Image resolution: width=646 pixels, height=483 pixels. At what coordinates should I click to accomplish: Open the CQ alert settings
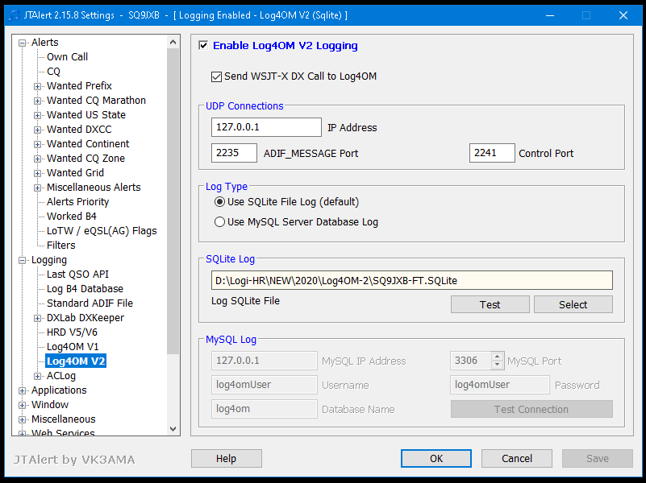(x=53, y=72)
